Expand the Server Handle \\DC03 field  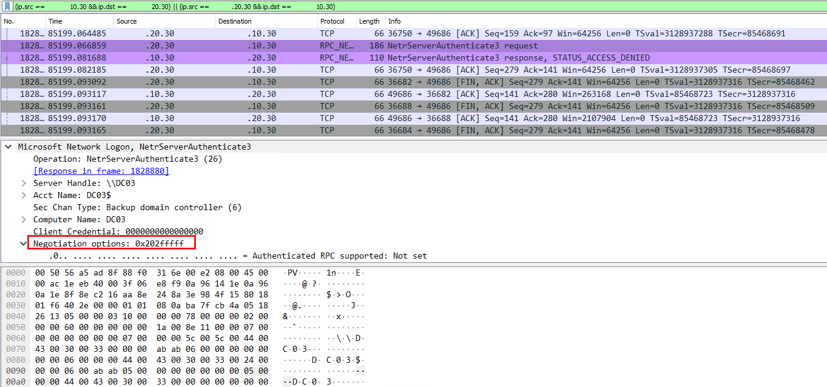click(22, 183)
